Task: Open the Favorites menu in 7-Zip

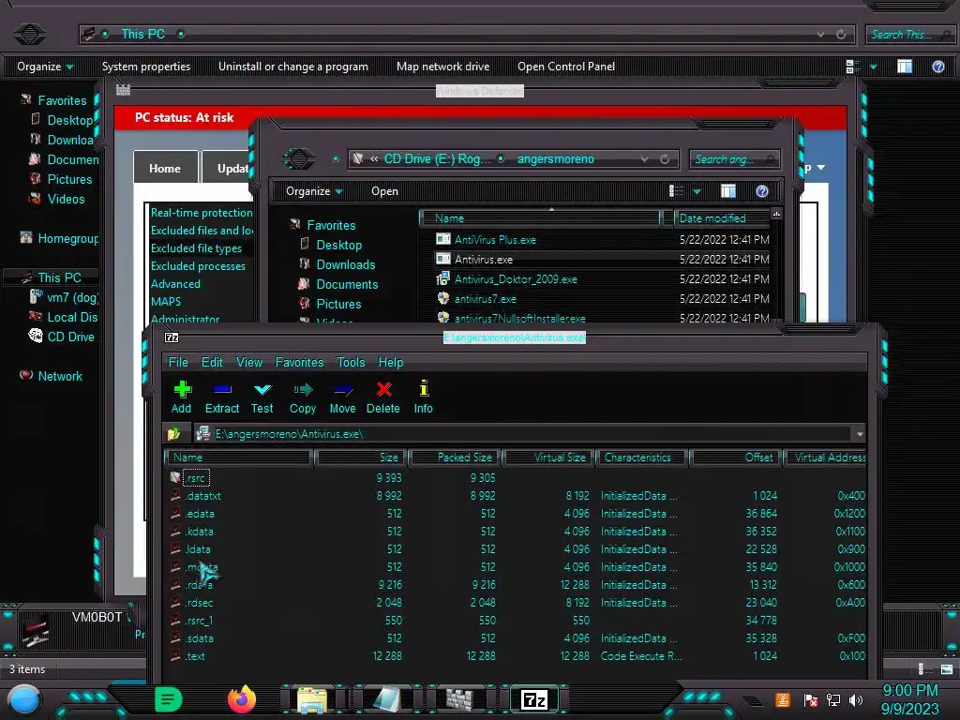Action: point(299,363)
